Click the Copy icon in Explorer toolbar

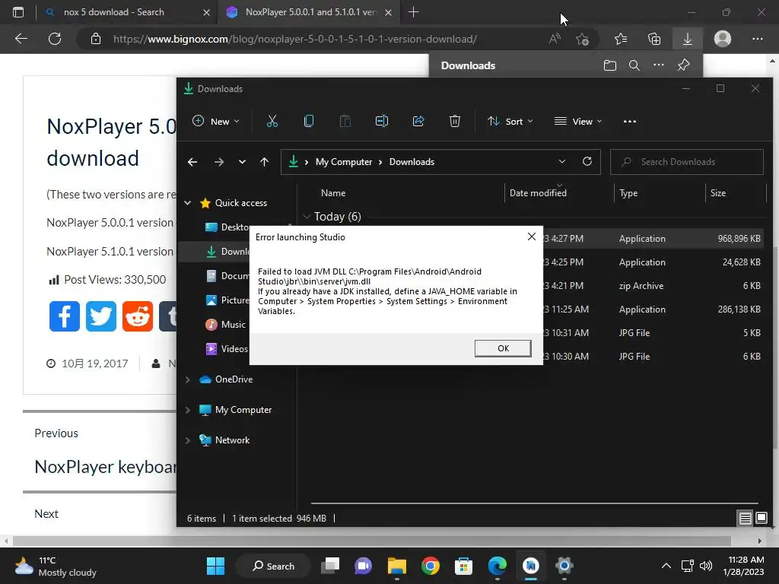[309, 121]
